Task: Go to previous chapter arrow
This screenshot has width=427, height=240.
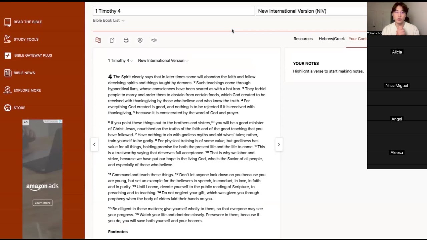Action: (x=94, y=144)
